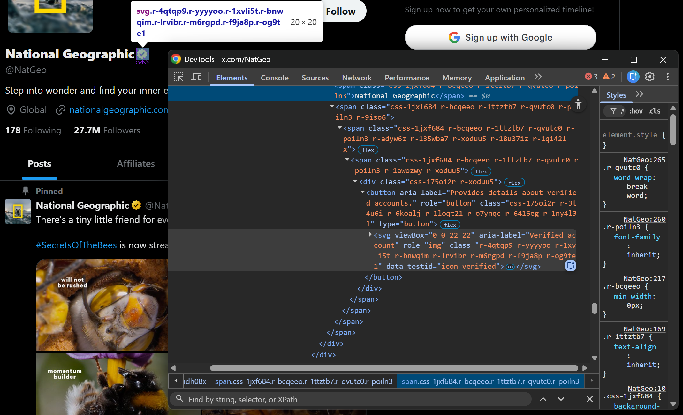The height and width of the screenshot is (415, 683).
Task: Click the yellow warnings count indicator
Action: click(609, 77)
